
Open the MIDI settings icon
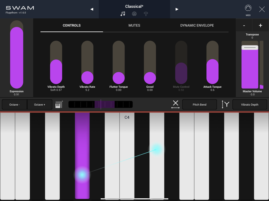(248, 9)
